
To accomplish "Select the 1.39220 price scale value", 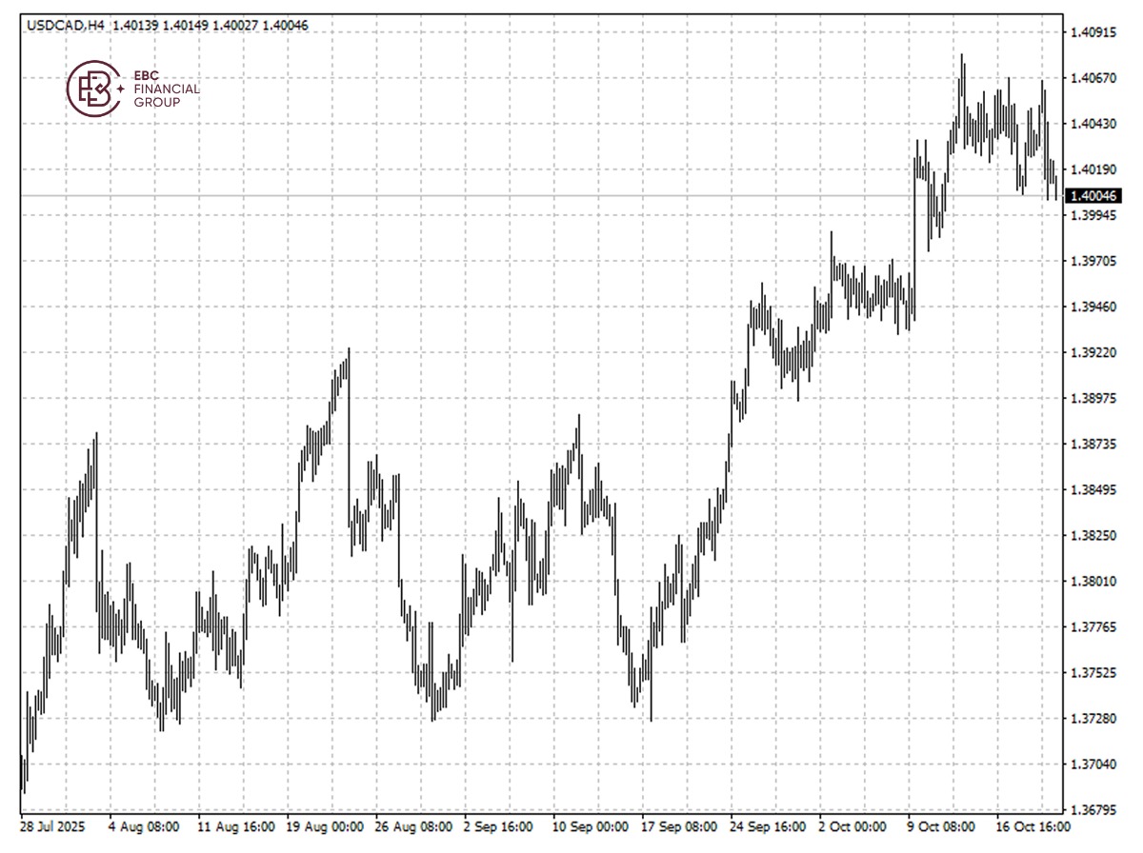I will coord(1093,352).
